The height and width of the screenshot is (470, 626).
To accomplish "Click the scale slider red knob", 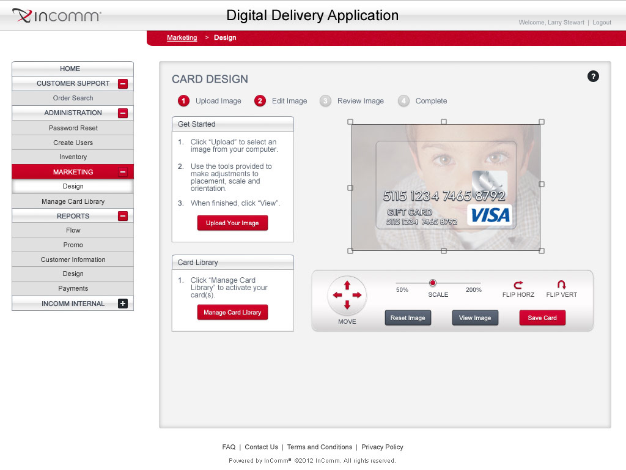I will [x=432, y=283].
